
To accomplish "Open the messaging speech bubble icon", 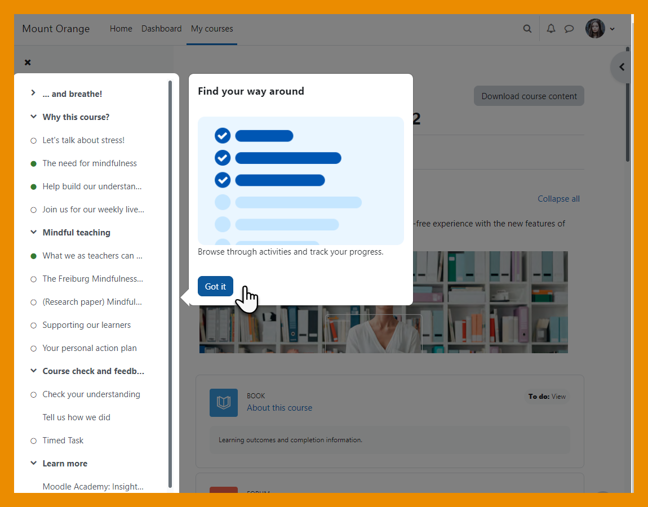I will coord(569,29).
